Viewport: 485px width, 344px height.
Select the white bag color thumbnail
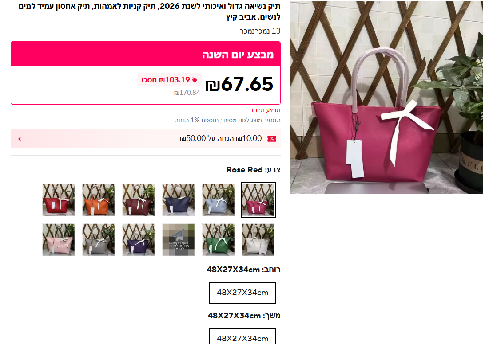[258, 240]
